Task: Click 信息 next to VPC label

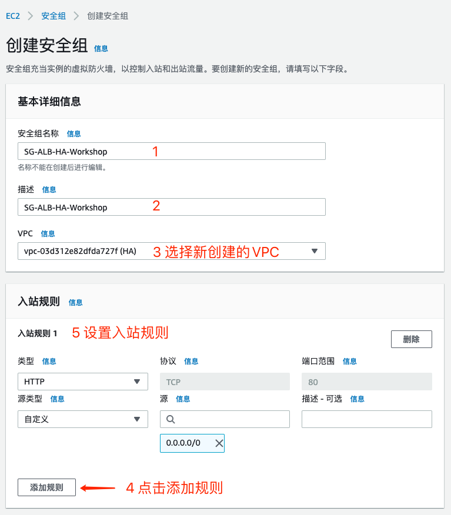Action: 48,233
